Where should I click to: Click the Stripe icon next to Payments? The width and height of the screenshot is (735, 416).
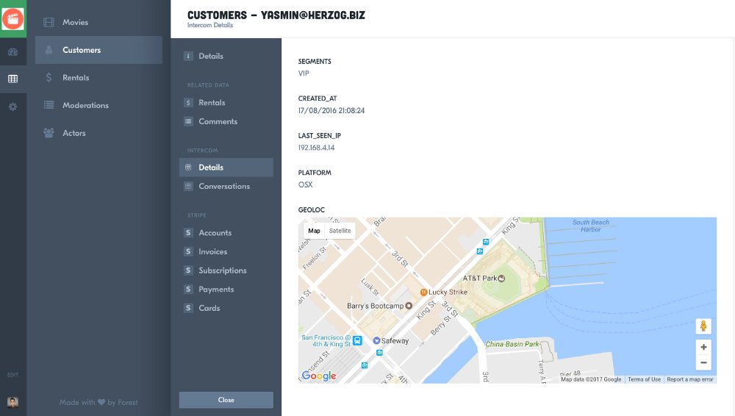188,289
